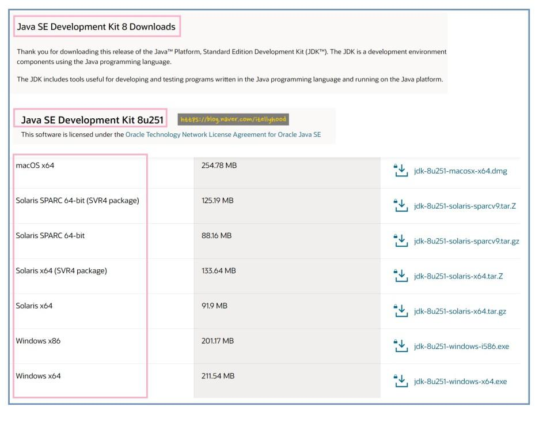
Task: Open jdk-8u251-solaris-x64.tar.gz download link
Action: pyautogui.click(x=460, y=311)
